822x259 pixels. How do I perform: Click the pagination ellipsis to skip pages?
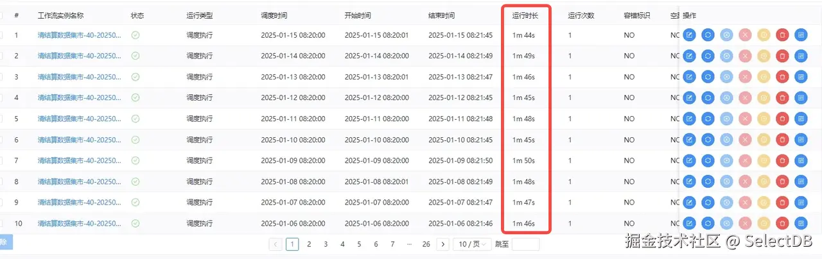click(409, 244)
